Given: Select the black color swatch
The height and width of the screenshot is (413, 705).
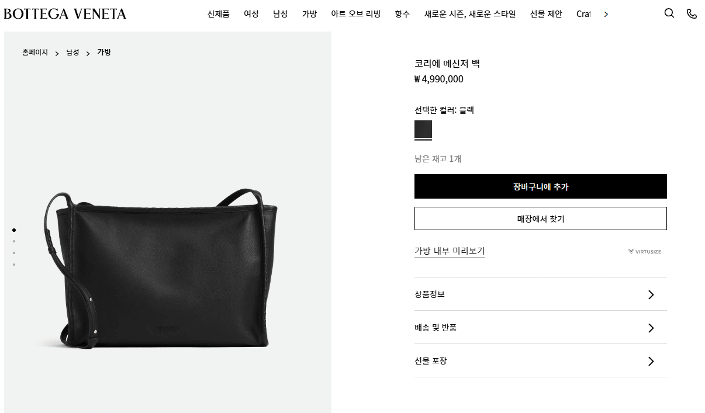Looking at the screenshot, I should (423, 129).
